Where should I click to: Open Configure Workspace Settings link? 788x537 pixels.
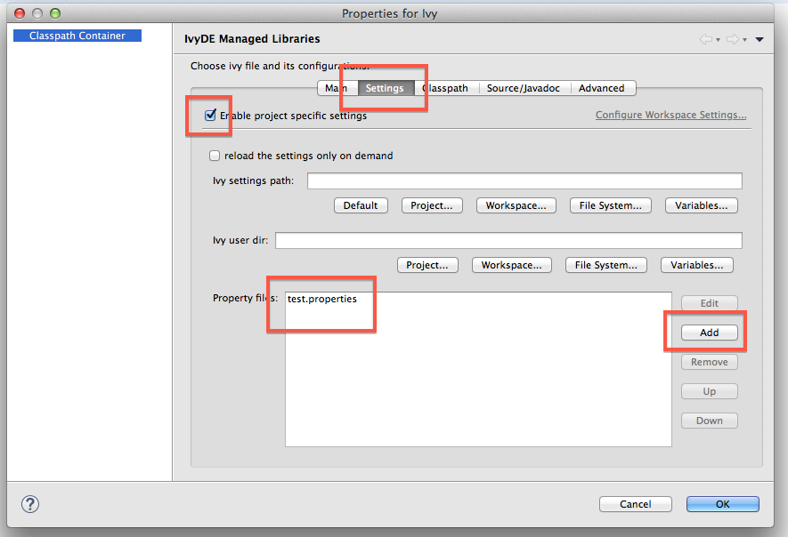pyautogui.click(x=670, y=115)
